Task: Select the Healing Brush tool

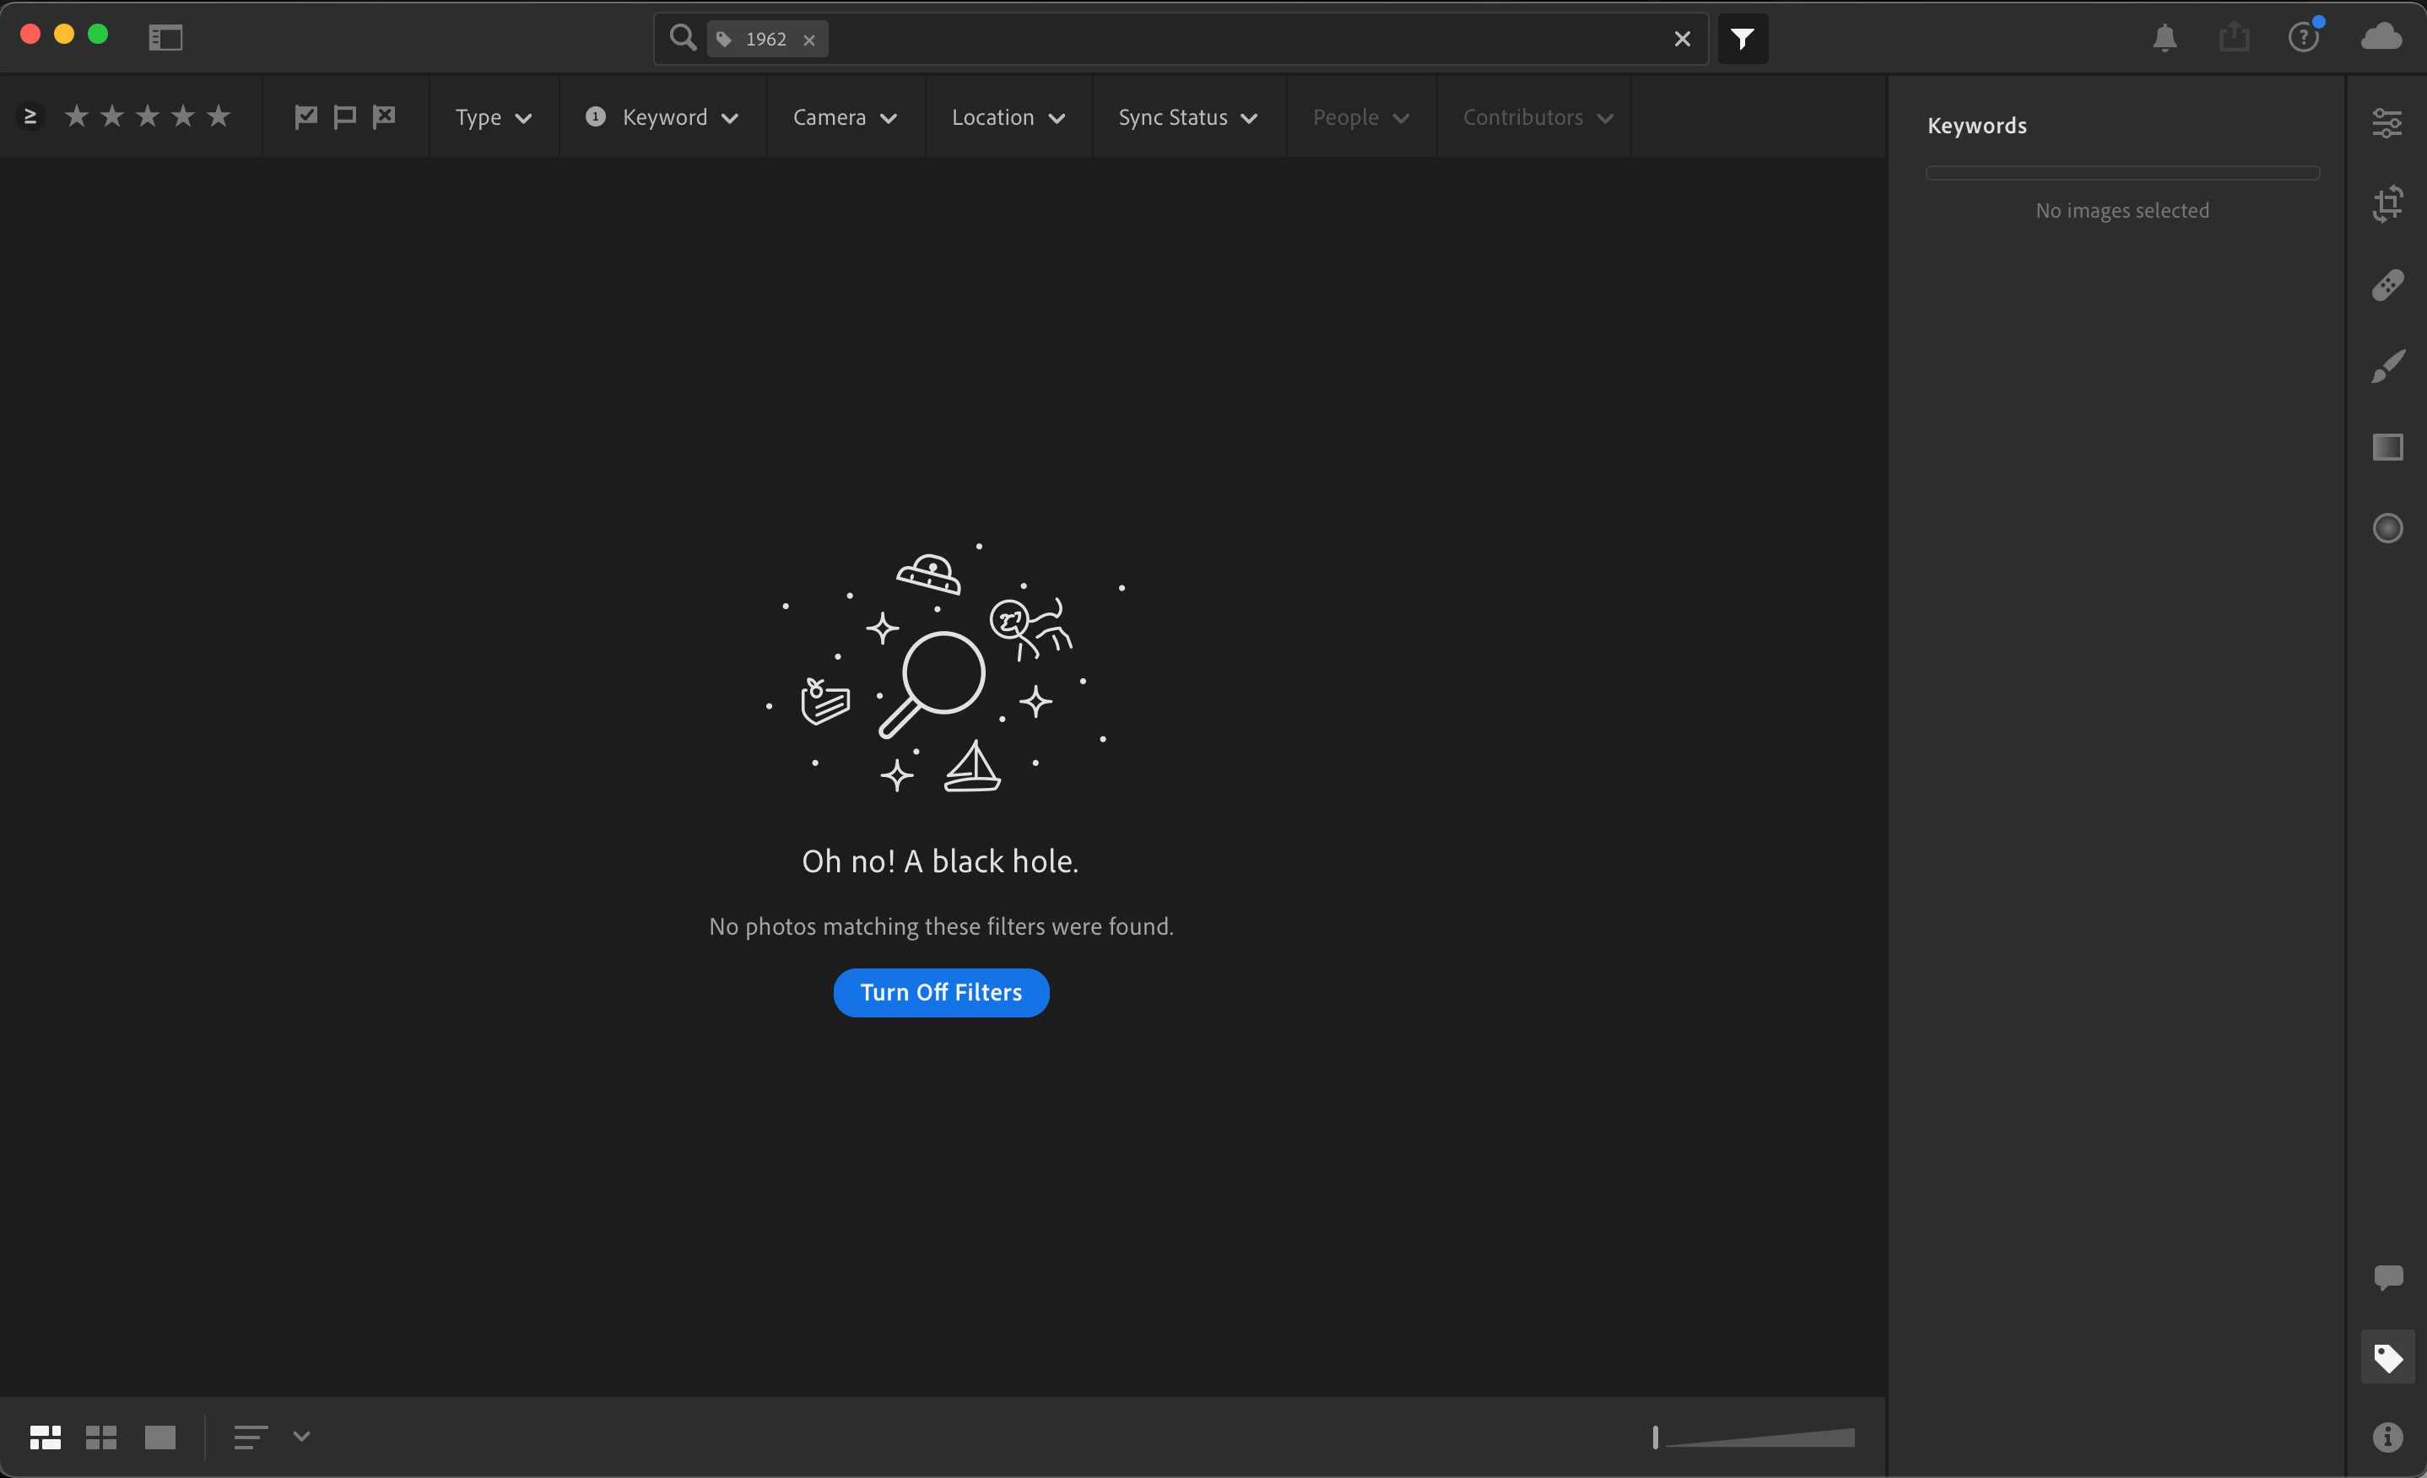Action: 2386,285
